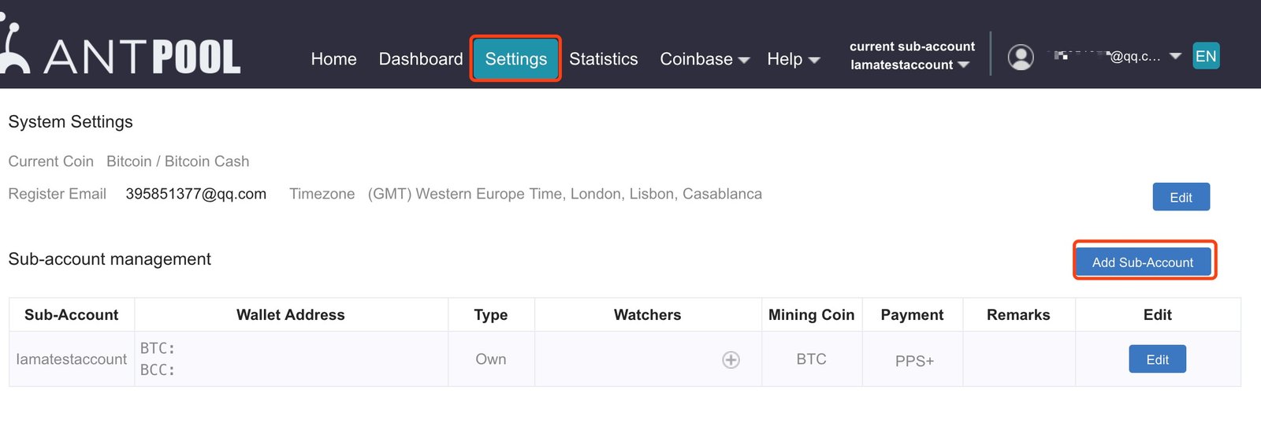
Task: Click the BTC mining coin cell
Action: point(812,359)
